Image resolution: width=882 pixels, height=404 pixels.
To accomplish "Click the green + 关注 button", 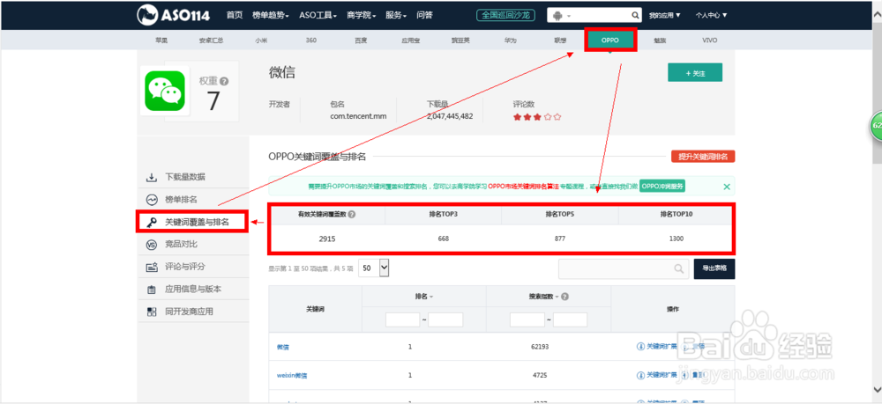I will [695, 73].
